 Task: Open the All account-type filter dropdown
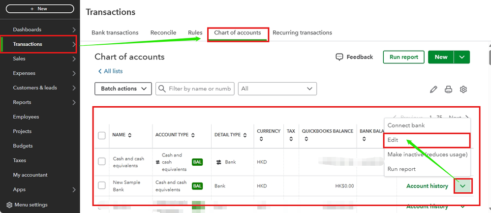pos(277,89)
